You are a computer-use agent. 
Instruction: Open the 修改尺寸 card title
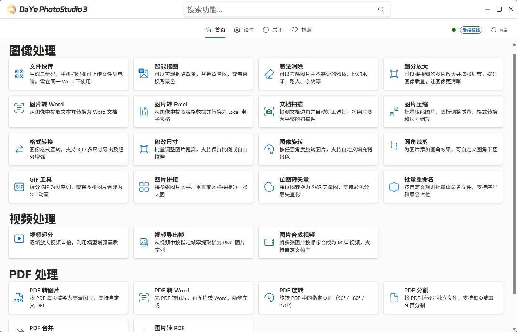[166, 142]
